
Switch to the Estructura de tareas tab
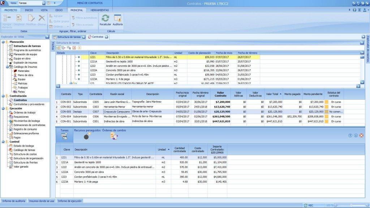69,37
